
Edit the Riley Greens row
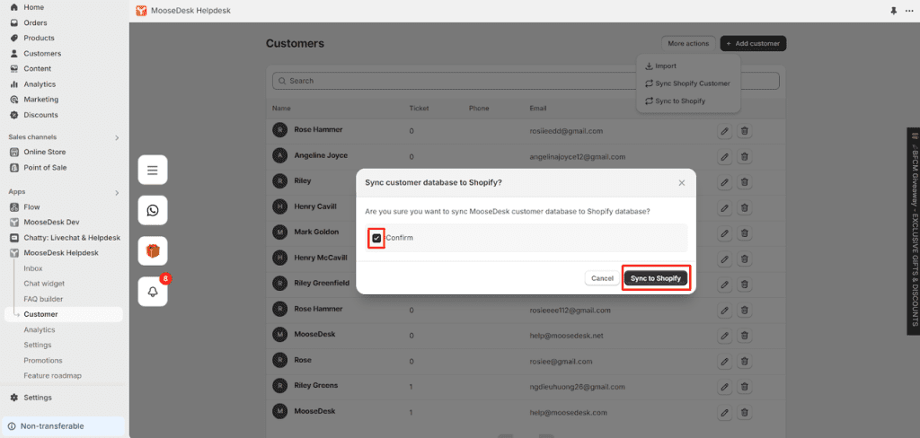725,387
